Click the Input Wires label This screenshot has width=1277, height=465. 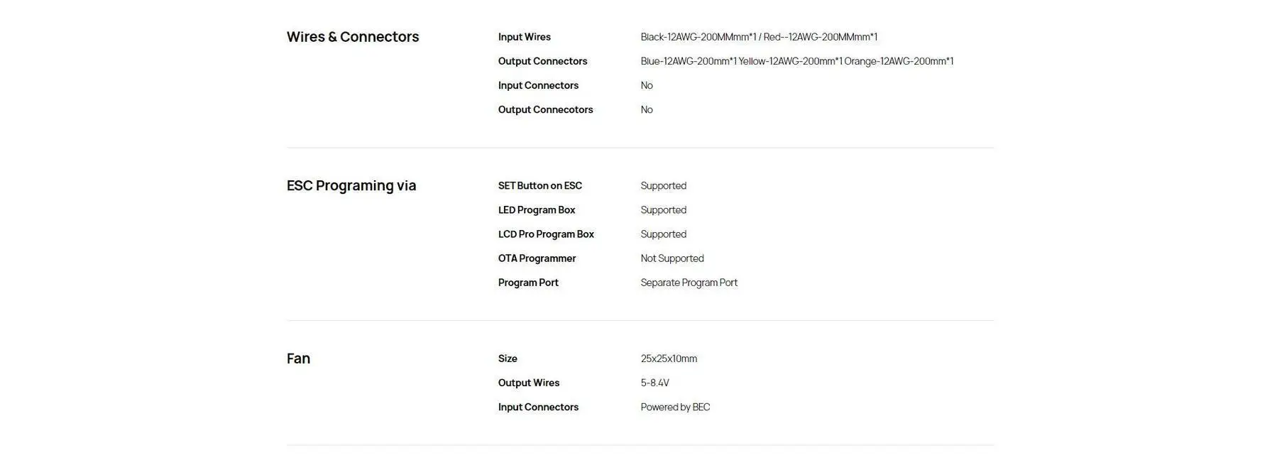point(525,37)
